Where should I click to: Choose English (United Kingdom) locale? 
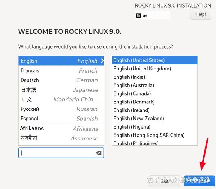[x=155, y=69]
